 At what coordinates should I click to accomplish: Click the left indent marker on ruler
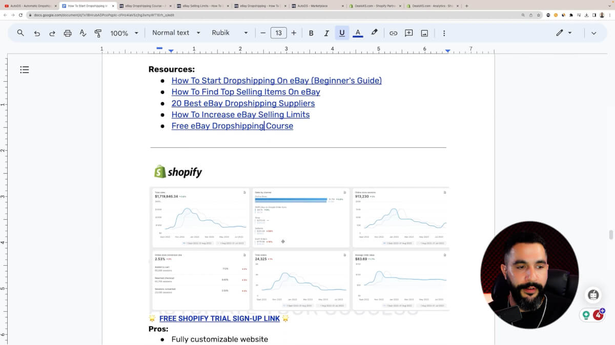[x=171, y=51]
